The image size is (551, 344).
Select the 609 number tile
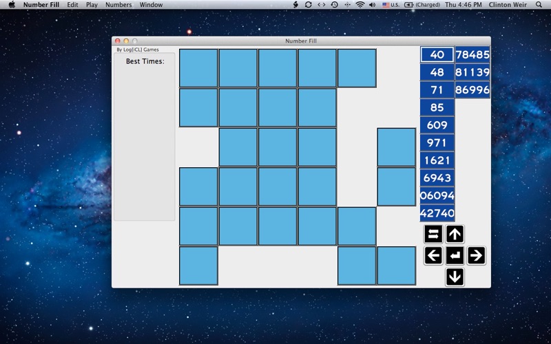pos(437,125)
